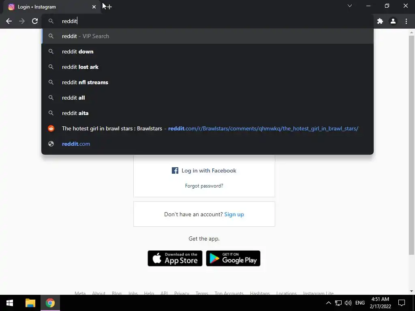Open the Brawlstars reddit history suggestion
Screen dimensions: 415x311
point(207,128)
